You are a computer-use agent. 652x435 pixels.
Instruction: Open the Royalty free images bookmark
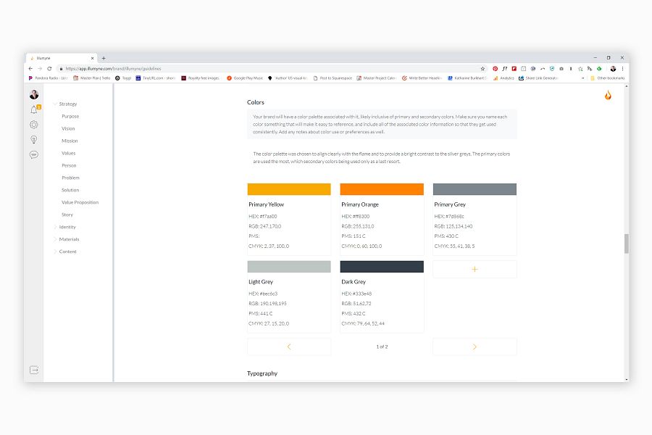pyautogui.click(x=200, y=78)
